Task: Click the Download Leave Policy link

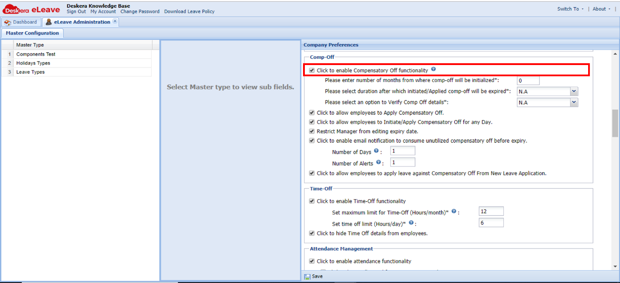Action: click(x=189, y=12)
